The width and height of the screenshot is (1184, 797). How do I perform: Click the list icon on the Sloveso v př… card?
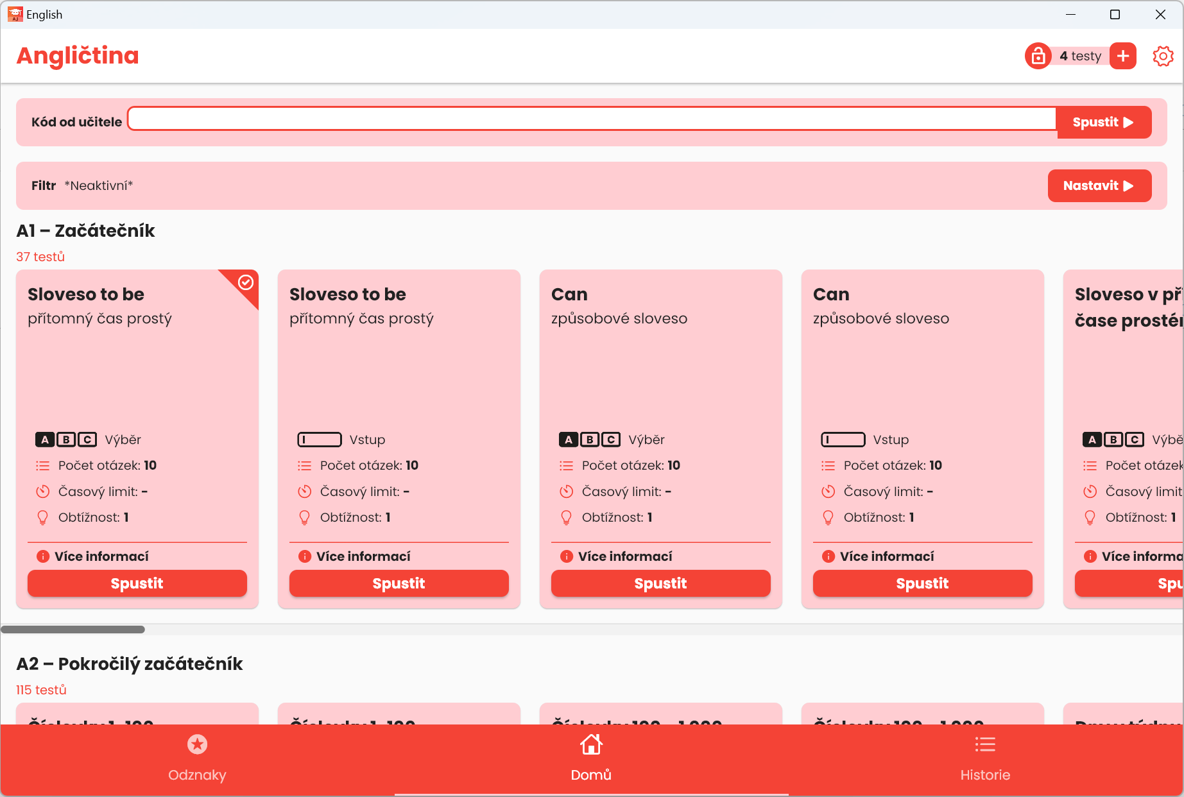point(1090,466)
